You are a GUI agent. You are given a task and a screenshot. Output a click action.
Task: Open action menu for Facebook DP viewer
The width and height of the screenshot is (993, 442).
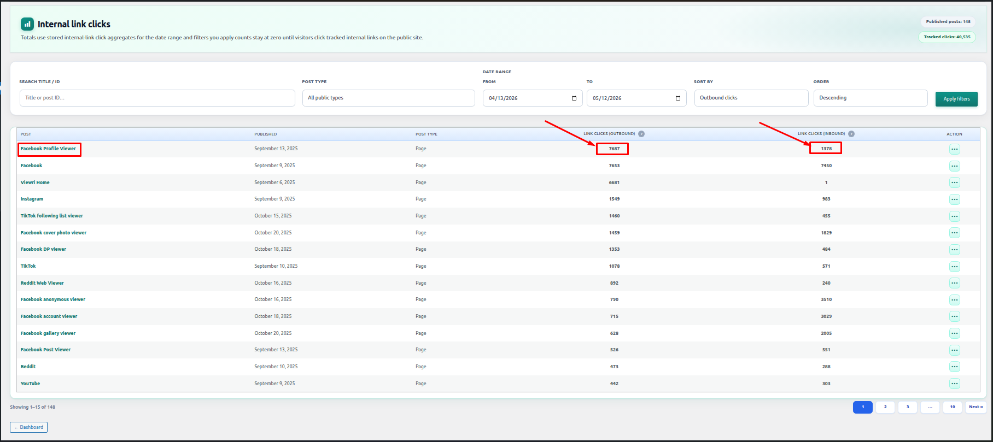pyautogui.click(x=954, y=250)
